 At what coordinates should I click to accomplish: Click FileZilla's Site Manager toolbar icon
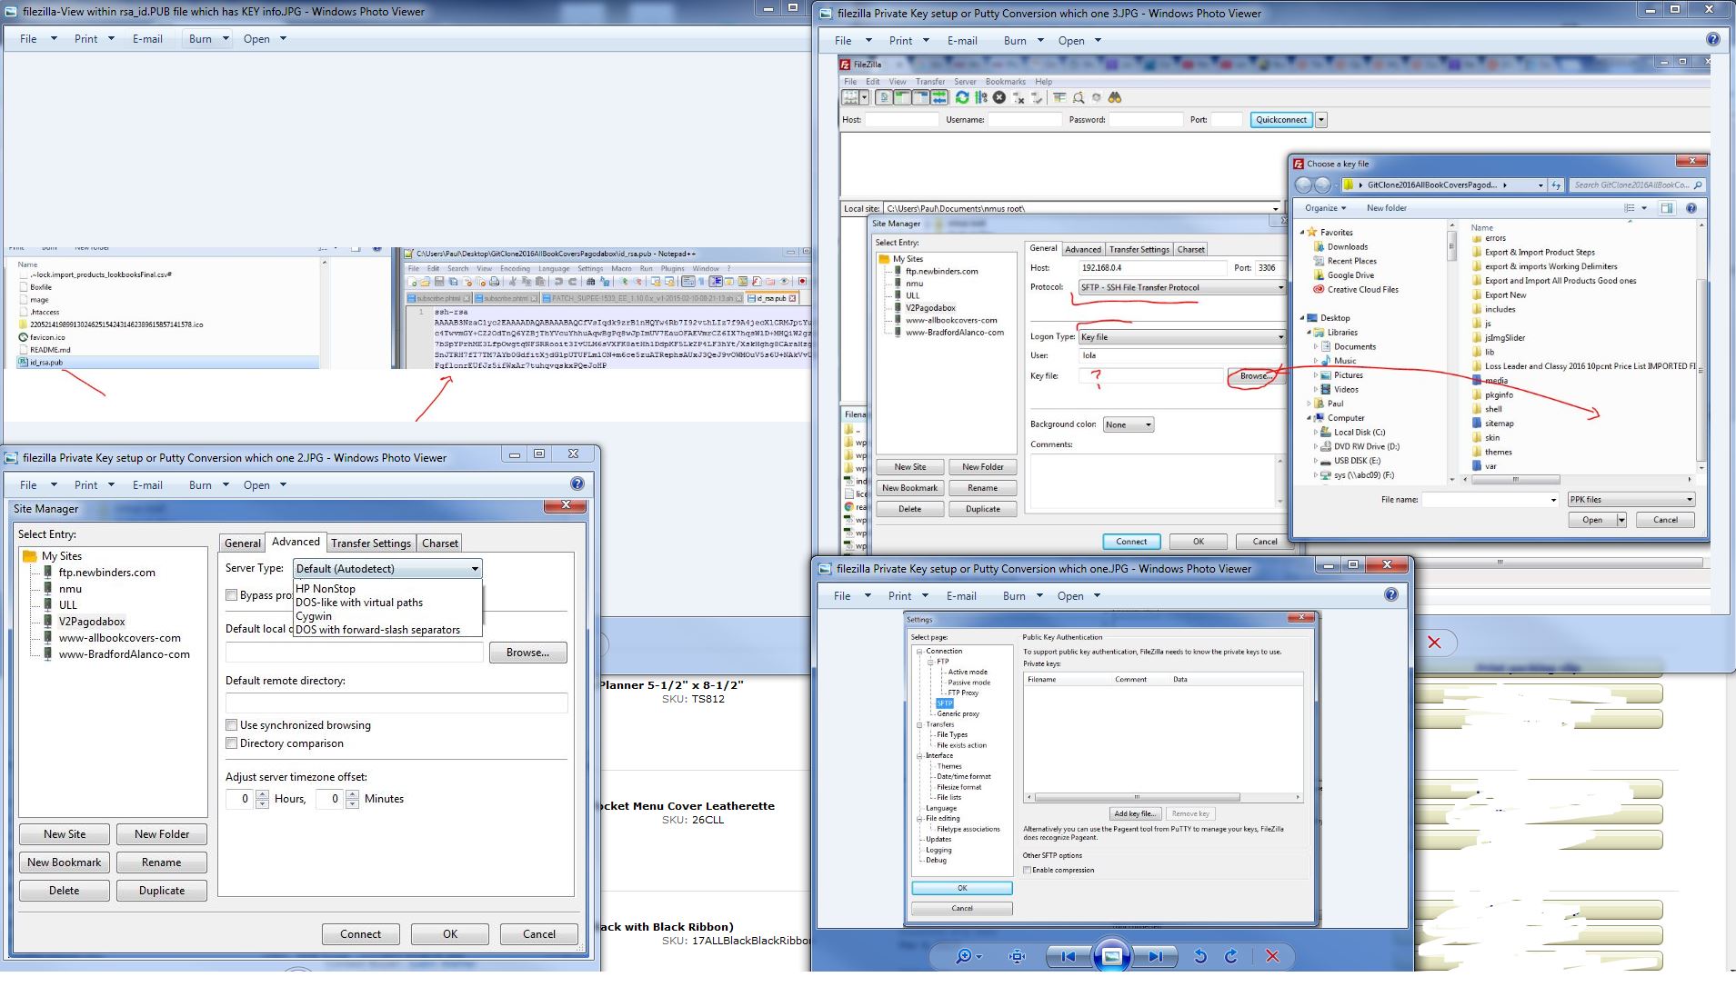(850, 97)
